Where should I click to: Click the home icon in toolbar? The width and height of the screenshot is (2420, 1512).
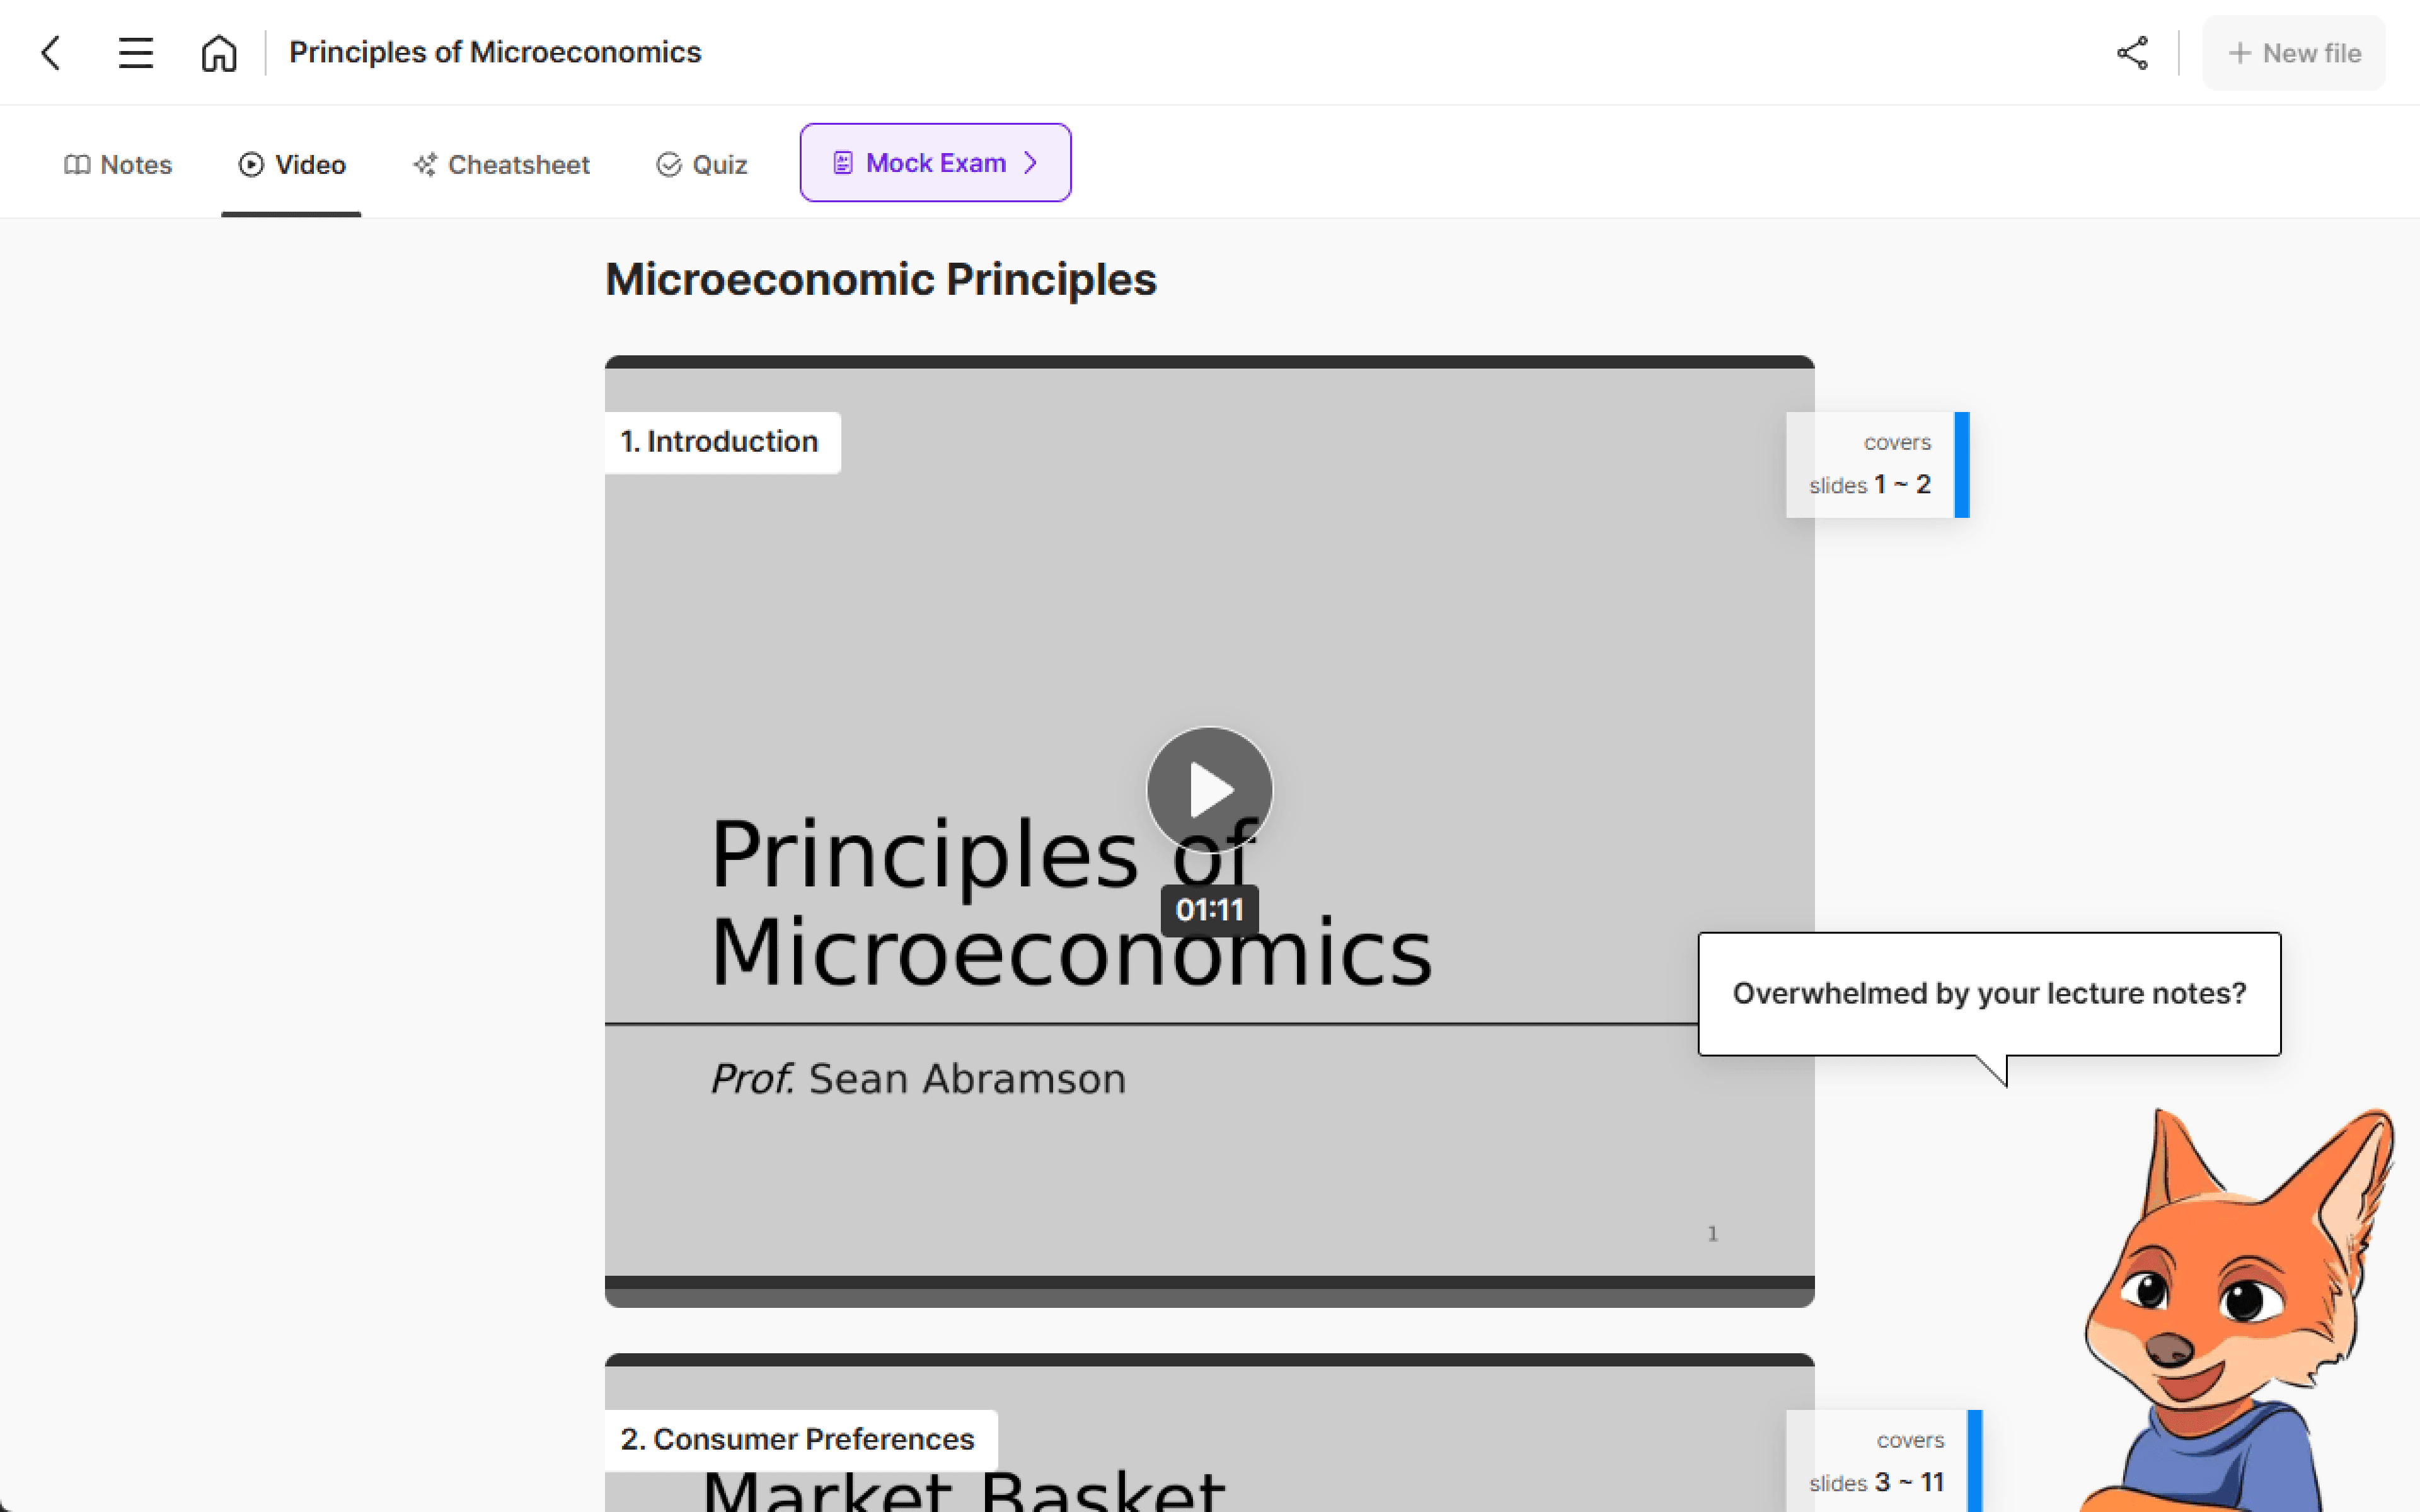coord(218,50)
